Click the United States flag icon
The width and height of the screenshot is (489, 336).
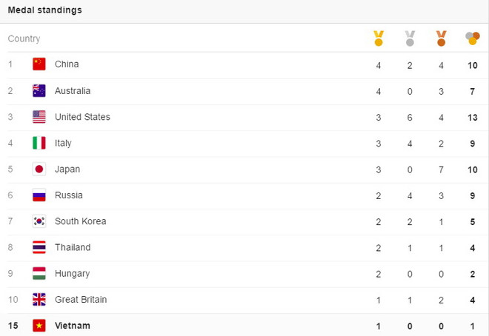(39, 117)
